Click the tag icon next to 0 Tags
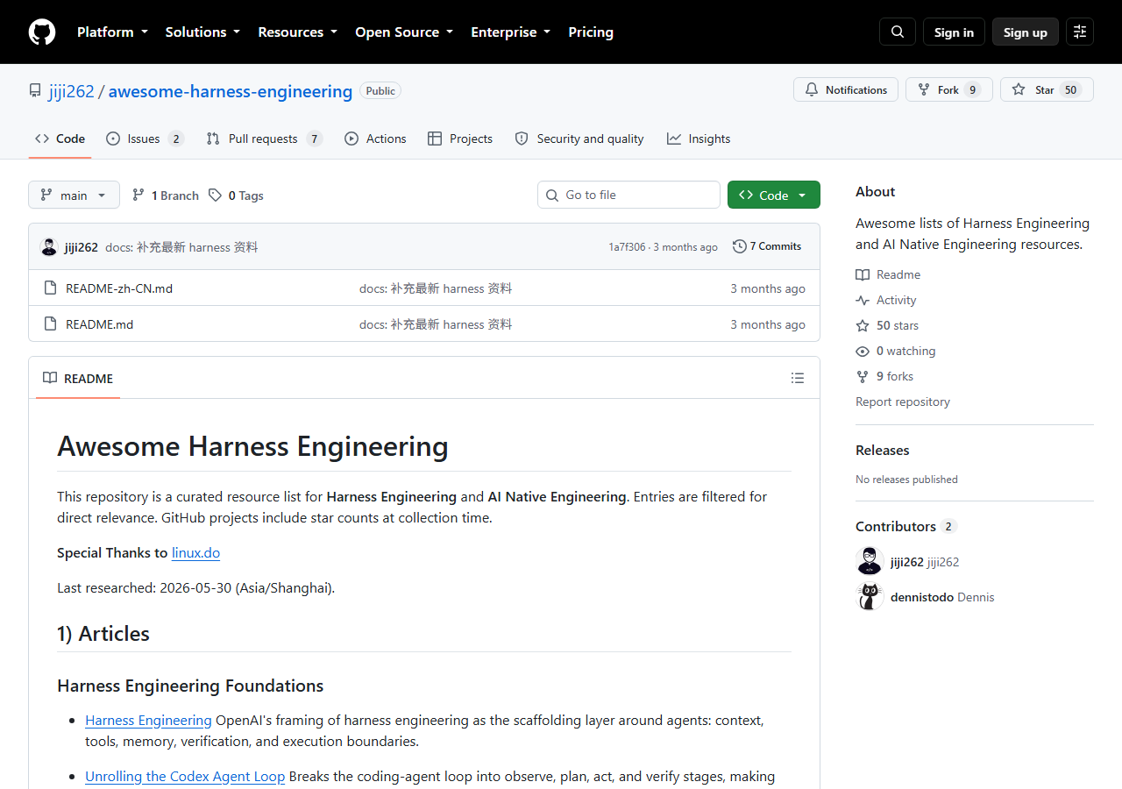1122x789 pixels. 216,195
